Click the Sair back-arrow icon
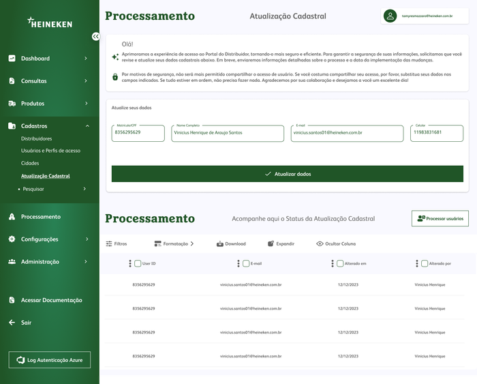The height and width of the screenshot is (384, 477). point(12,323)
